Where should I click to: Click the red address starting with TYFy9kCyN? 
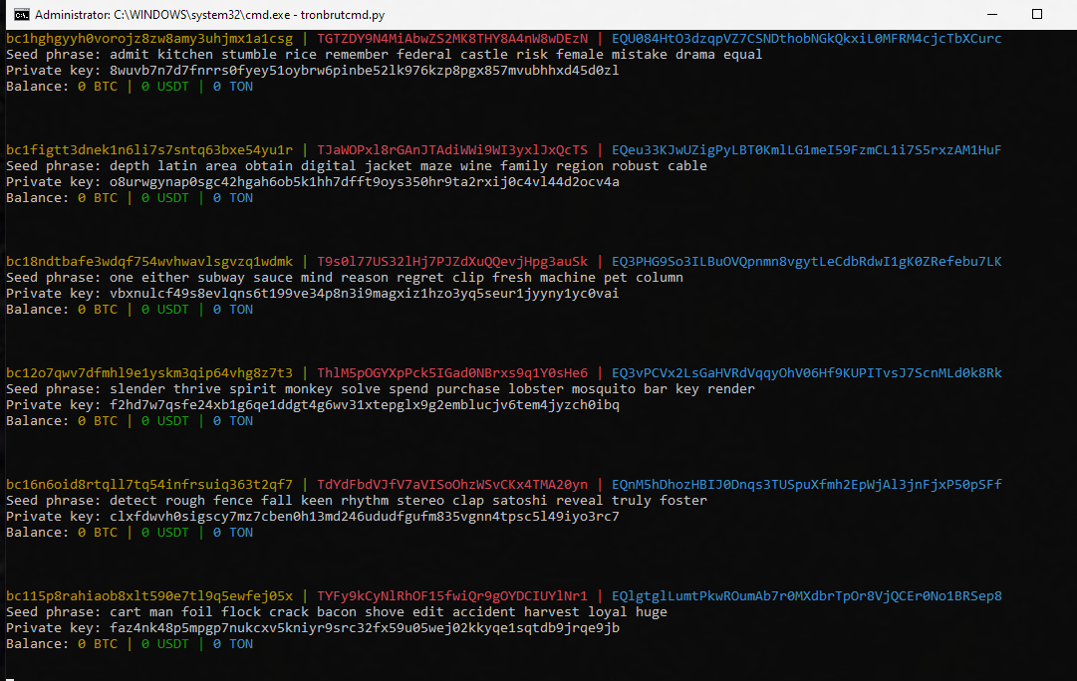tap(452, 596)
